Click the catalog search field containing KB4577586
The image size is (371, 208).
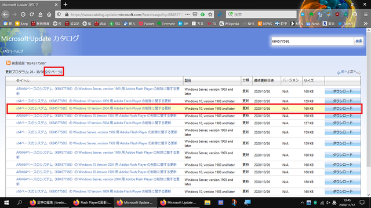click(312, 41)
